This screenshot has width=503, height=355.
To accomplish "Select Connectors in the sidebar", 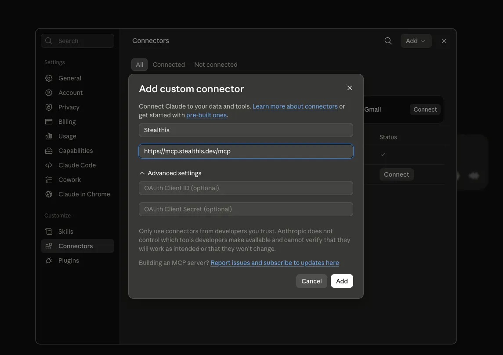I will click(x=77, y=246).
